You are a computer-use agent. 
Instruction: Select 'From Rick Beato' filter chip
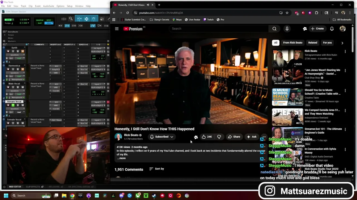pyautogui.click(x=293, y=43)
